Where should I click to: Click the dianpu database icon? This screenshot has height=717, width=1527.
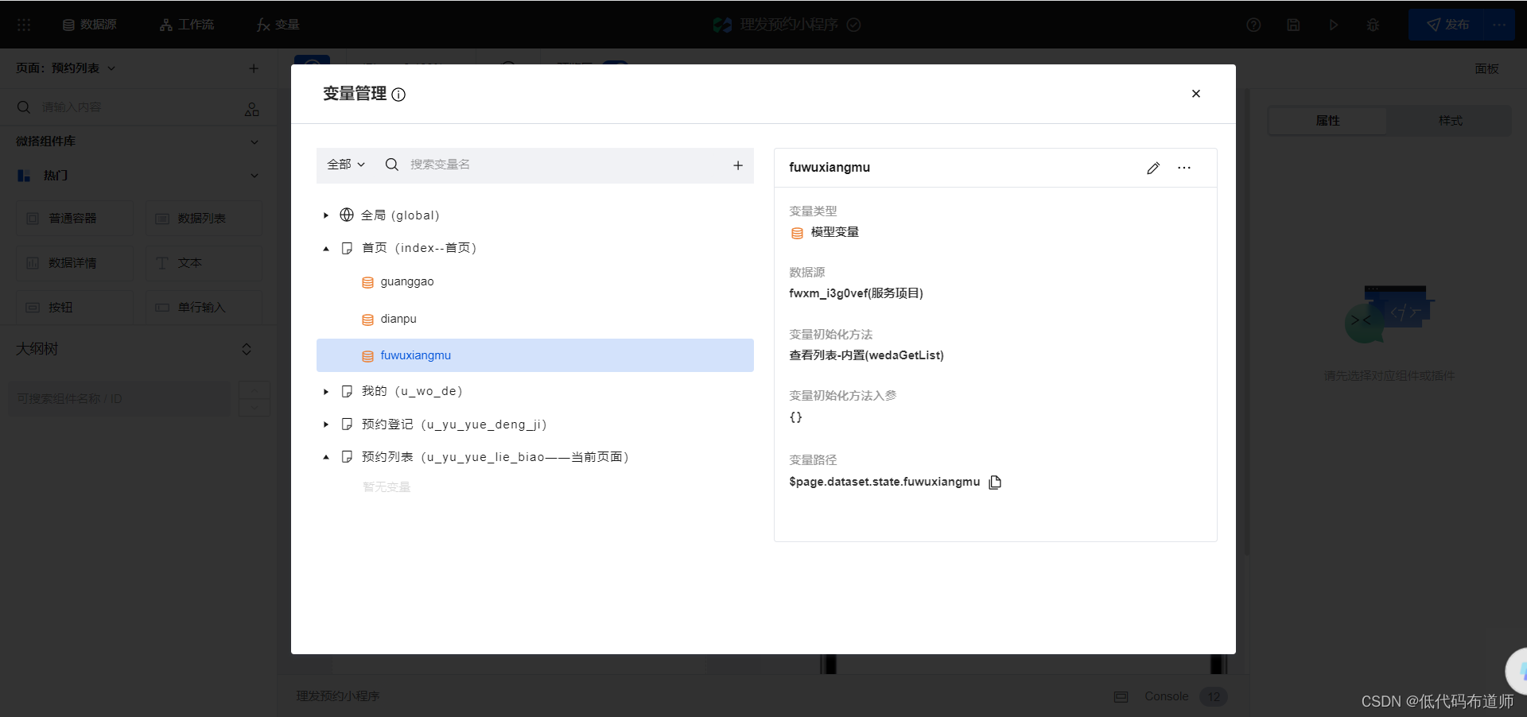[x=367, y=320]
